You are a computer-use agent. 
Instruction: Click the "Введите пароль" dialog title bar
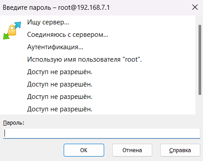pos(95,8)
